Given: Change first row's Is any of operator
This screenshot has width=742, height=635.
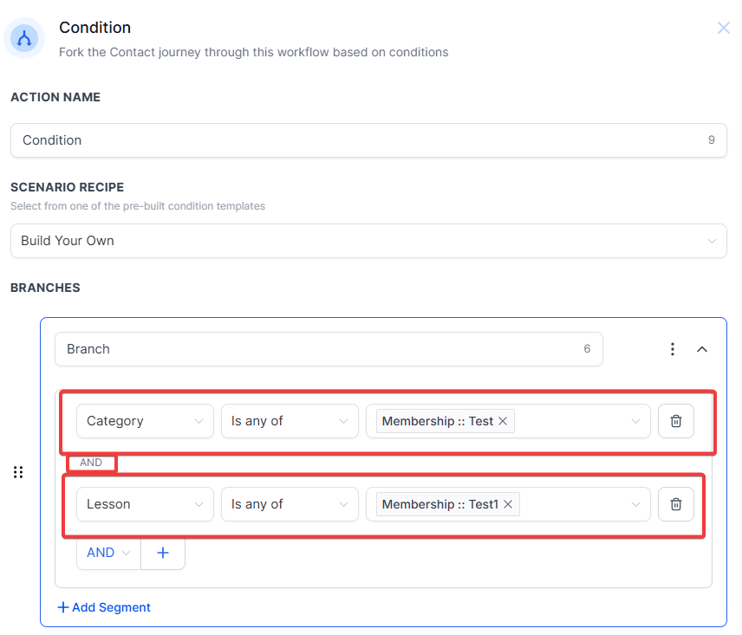Looking at the screenshot, I should (x=290, y=421).
